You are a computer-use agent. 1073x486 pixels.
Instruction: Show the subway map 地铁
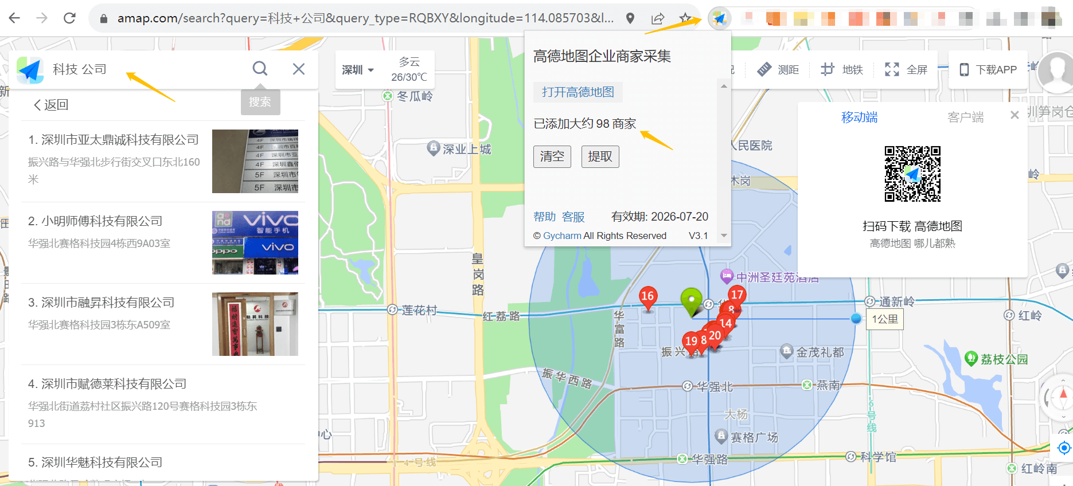(x=842, y=70)
